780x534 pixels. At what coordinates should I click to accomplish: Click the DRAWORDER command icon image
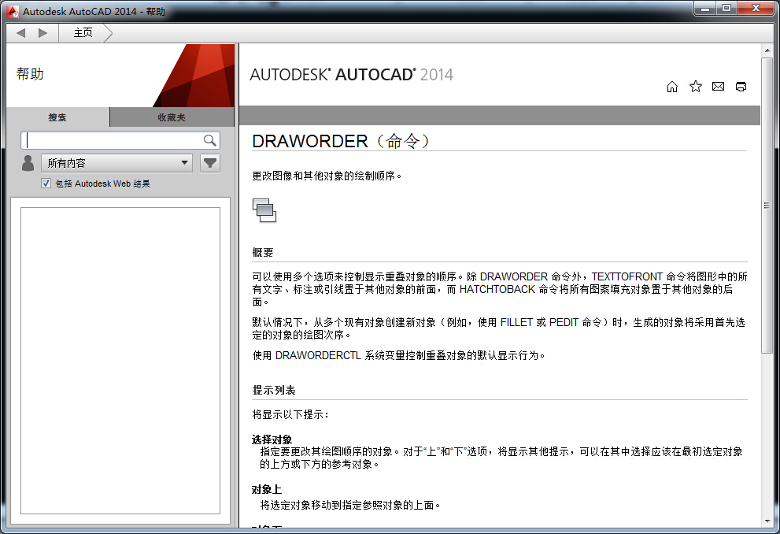[x=264, y=210]
